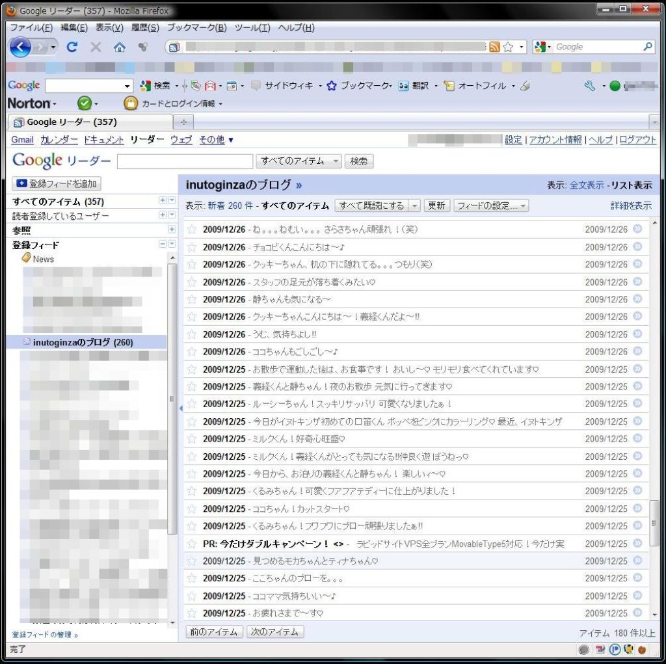Open original page arrow for ココママ気持ちいい item
The image size is (666, 664).
tap(637, 596)
